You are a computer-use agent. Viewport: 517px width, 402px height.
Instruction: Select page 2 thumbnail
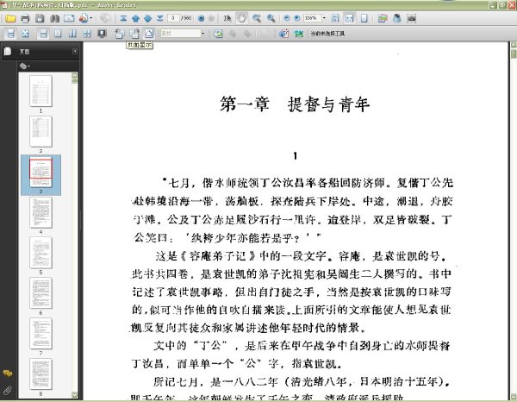[x=40, y=131]
